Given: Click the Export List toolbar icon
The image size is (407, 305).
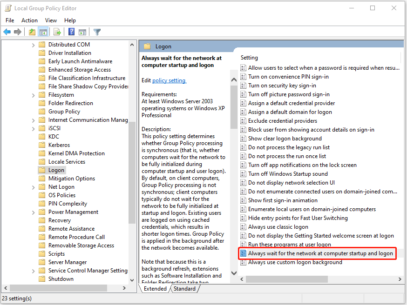Looking at the screenshot, I should coord(57,32).
